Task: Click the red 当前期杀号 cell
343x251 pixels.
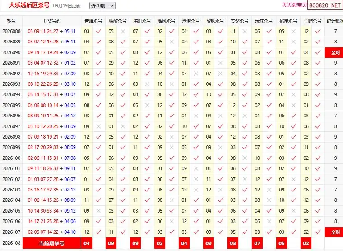Action: tap(51, 243)
